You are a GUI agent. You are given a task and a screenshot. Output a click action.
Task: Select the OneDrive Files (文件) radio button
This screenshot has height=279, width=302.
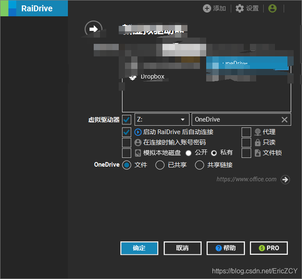pos(127,165)
